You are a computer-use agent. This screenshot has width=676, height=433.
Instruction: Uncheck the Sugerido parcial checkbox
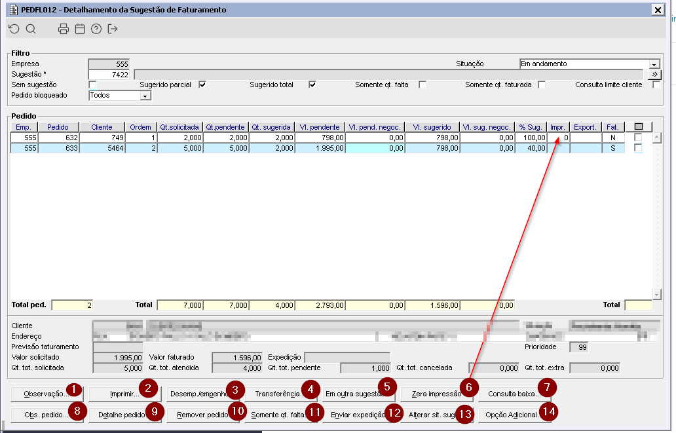tap(202, 85)
